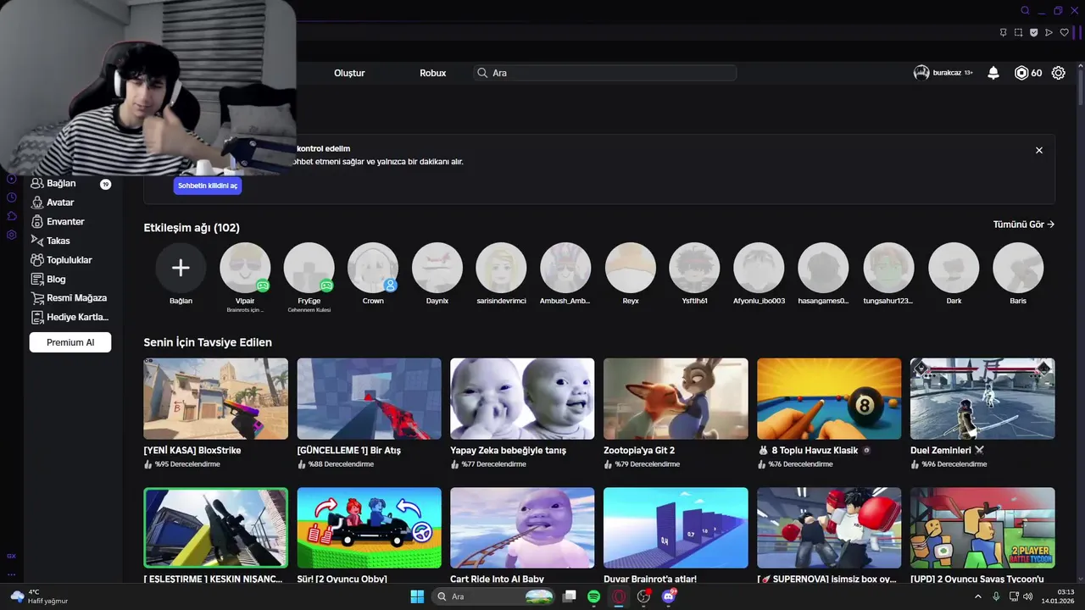Click the Tümünü Gör link

[1024, 225]
